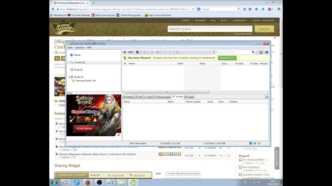Show hidden system tray icons arrow
Image resolution: width=332 pixels, height=186 pixels.
251,182
